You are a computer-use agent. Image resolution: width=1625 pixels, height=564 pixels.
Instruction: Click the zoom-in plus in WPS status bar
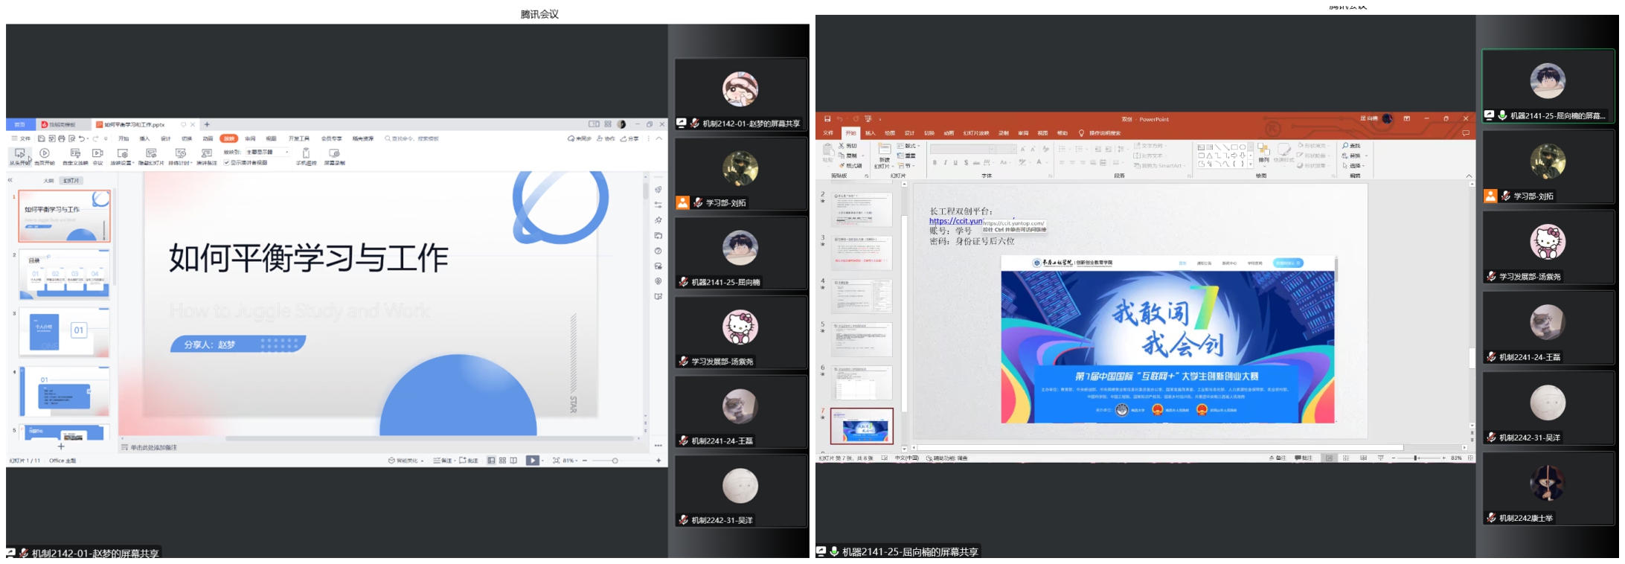tap(658, 461)
